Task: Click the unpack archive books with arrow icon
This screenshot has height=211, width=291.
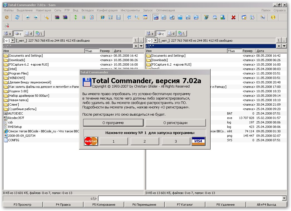Action: tap(65, 18)
